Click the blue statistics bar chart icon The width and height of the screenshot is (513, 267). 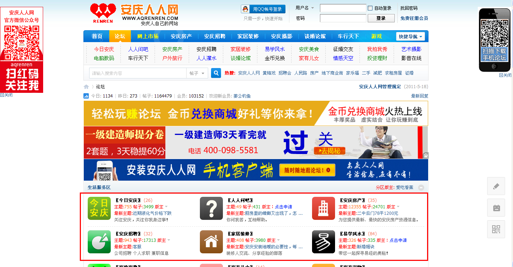tap(86, 96)
